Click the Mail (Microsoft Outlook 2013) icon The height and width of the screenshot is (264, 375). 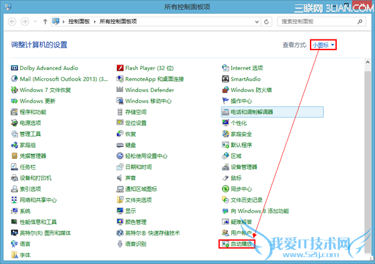pyautogui.click(x=14, y=79)
